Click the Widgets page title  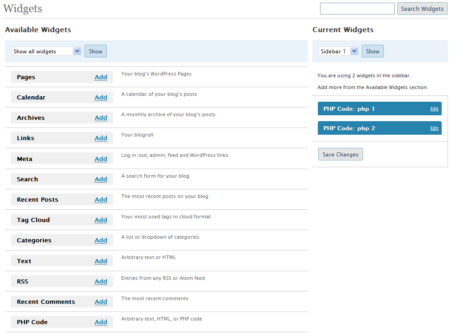click(23, 9)
